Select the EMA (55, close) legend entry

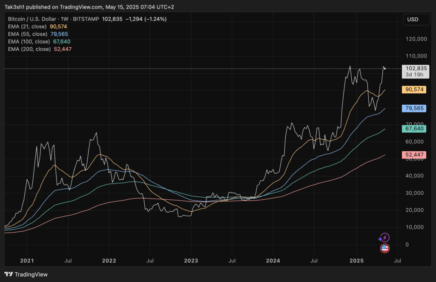coord(27,34)
